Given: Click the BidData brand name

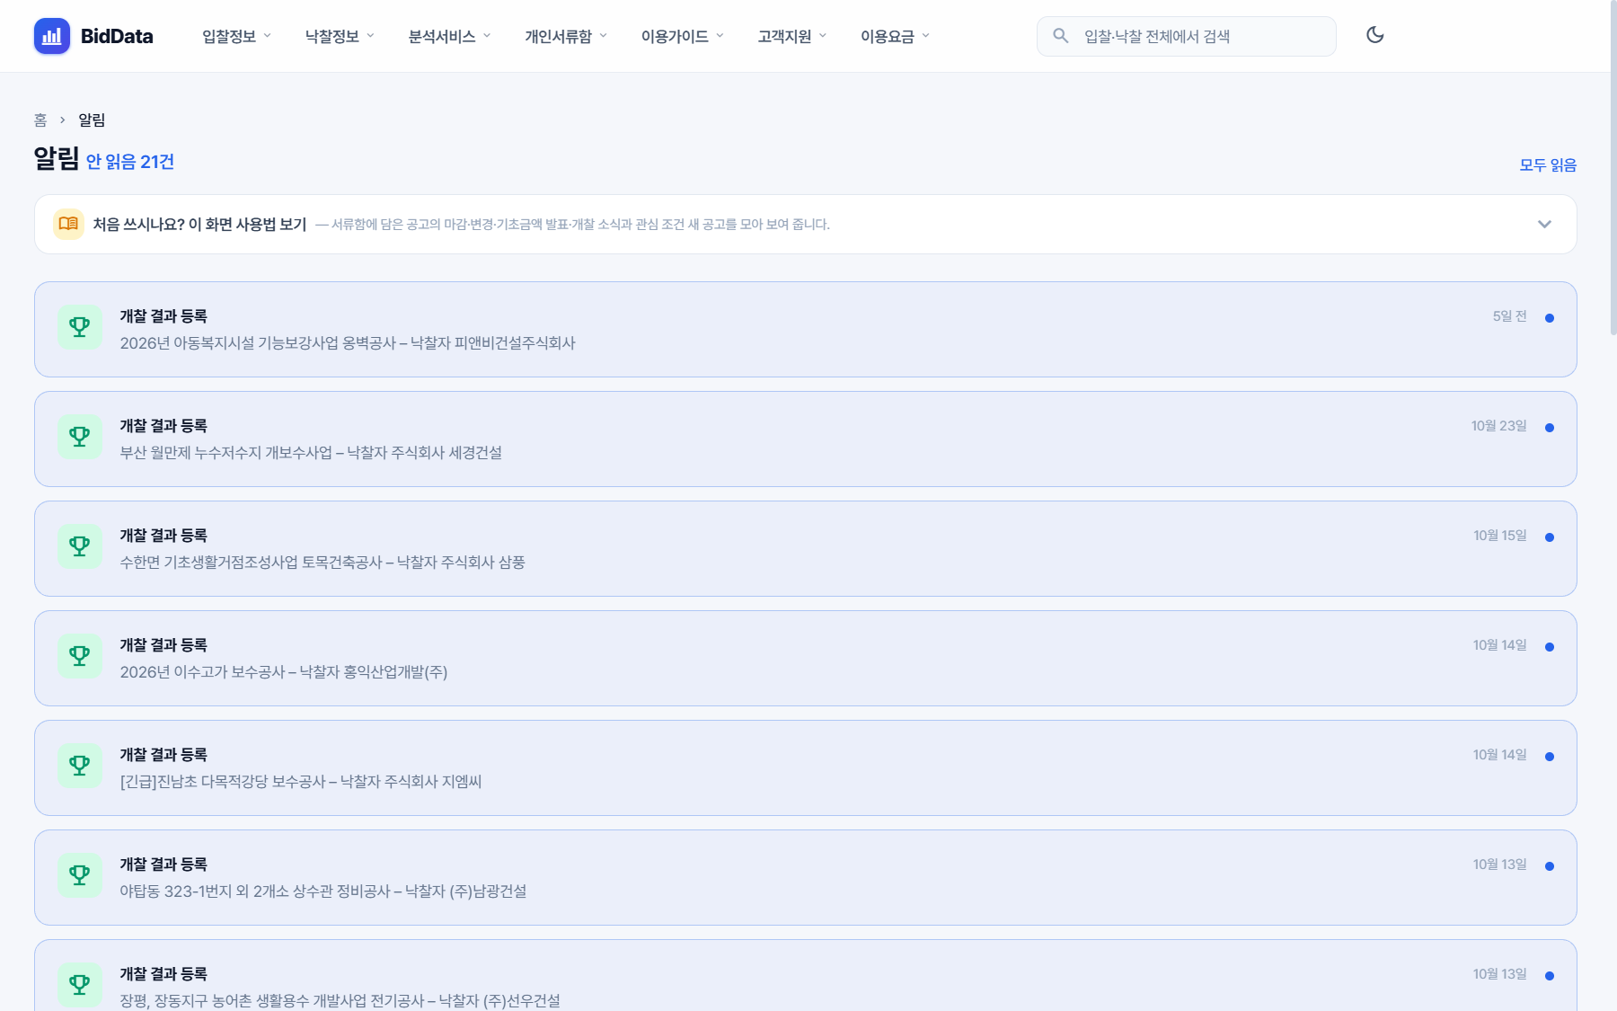Looking at the screenshot, I should 117,36.
